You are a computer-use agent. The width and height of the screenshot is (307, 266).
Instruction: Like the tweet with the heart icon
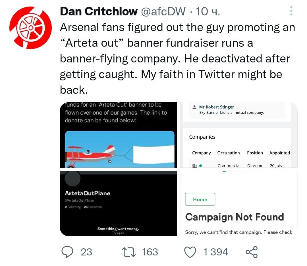click(x=190, y=252)
